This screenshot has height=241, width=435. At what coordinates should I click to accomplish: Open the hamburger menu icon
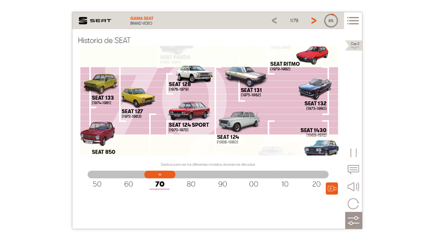click(352, 21)
